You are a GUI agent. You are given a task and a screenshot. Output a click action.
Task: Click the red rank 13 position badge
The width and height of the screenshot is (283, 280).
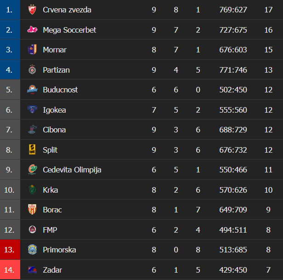point(10,250)
